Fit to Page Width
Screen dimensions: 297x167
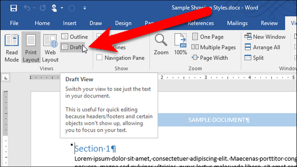tap(210, 58)
